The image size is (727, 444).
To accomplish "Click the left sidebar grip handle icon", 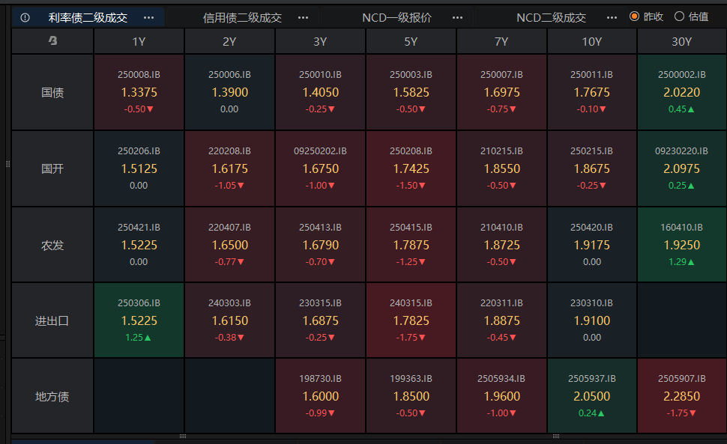I will point(8,164).
